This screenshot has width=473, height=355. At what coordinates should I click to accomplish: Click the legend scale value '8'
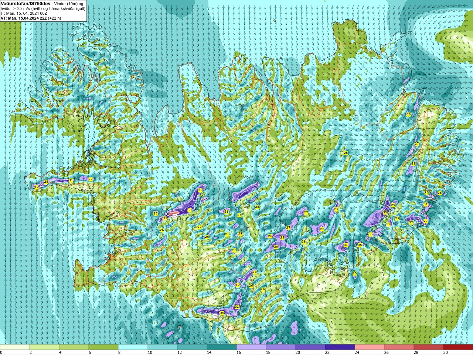coord(119,352)
